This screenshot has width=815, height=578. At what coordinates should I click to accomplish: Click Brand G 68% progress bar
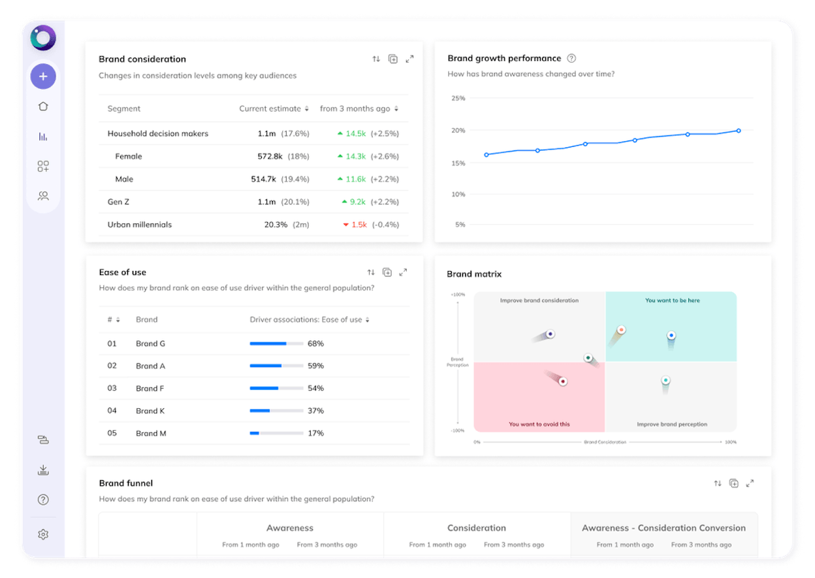276,344
